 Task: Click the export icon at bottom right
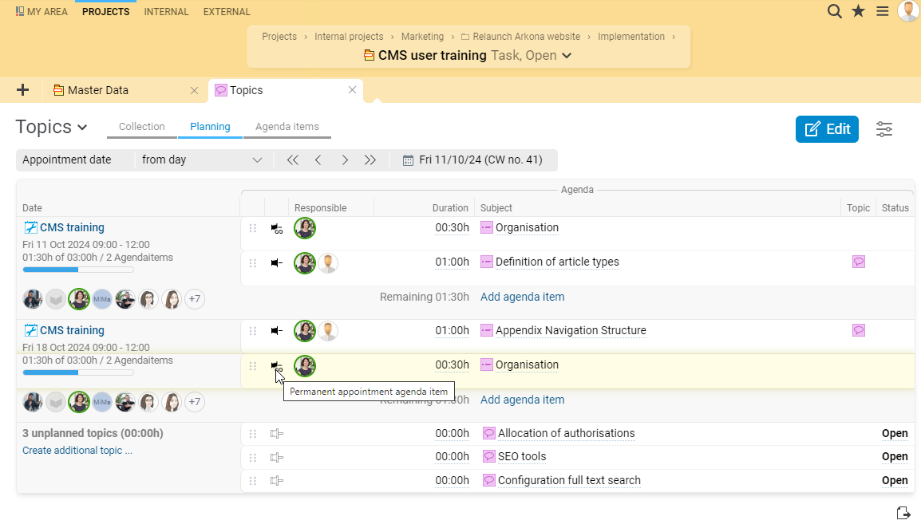point(903,513)
